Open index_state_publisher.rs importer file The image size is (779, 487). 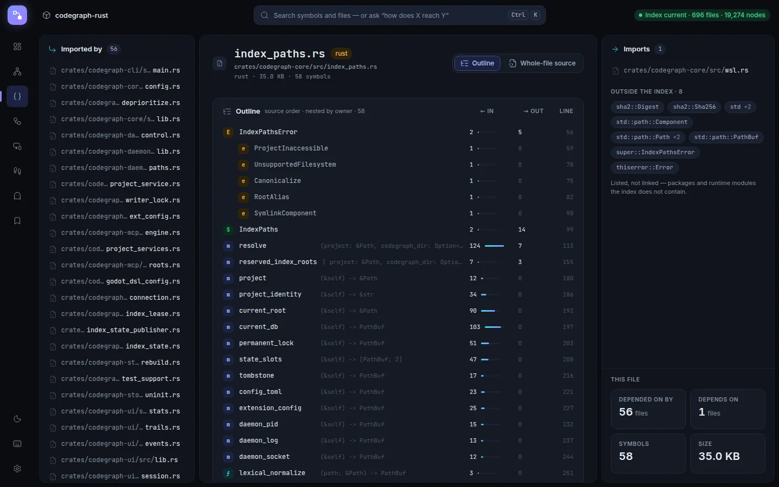pos(115,330)
